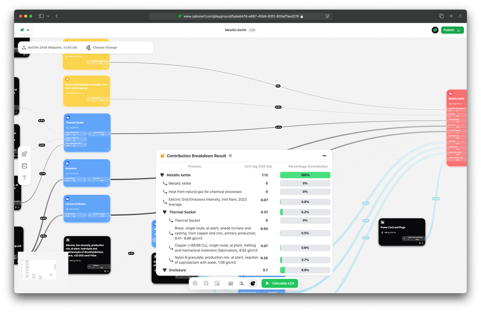This screenshot has height=312, width=481.
Task: Publish the Metallic Kettle model
Action: coord(452,30)
